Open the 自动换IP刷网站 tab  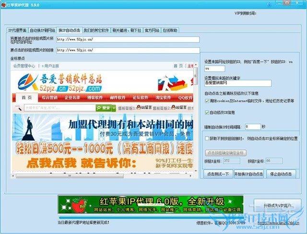click(42, 30)
